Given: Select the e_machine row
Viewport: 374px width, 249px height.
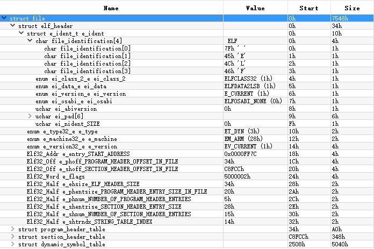Looking at the screenshot, I should tap(187, 139).
